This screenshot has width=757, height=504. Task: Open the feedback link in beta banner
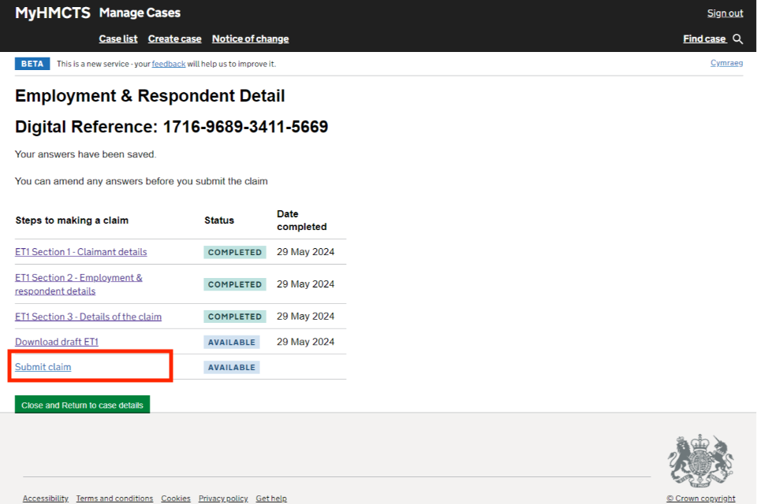pos(169,64)
